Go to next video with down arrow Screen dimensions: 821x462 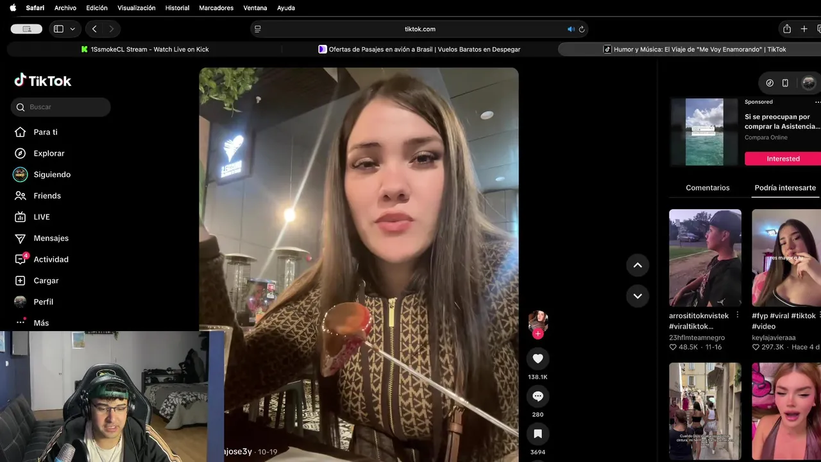pyautogui.click(x=638, y=296)
